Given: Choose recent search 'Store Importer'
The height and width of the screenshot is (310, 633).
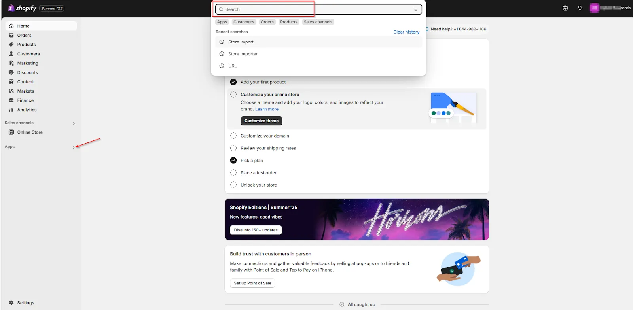Looking at the screenshot, I should (x=318, y=54).
